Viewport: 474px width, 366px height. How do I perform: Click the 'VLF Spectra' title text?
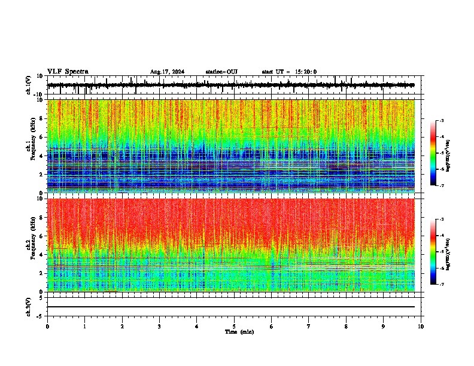(68, 72)
